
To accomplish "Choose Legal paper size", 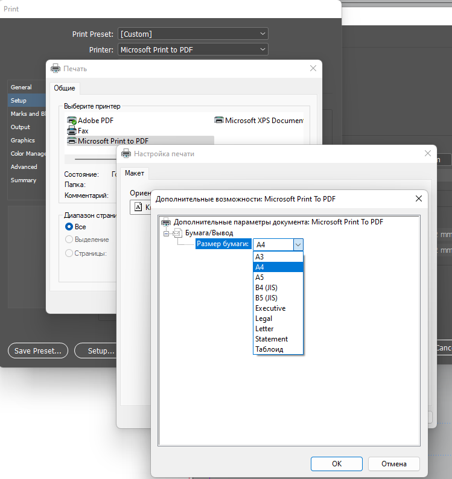I will (x=278, y=319).
